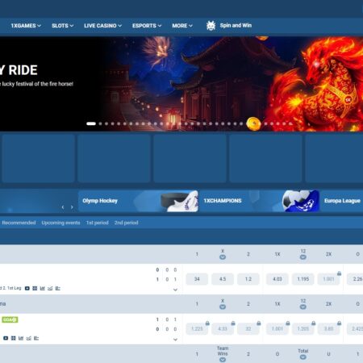
Task: Select odds 4.5 for draw X
Action: (223, 279)
